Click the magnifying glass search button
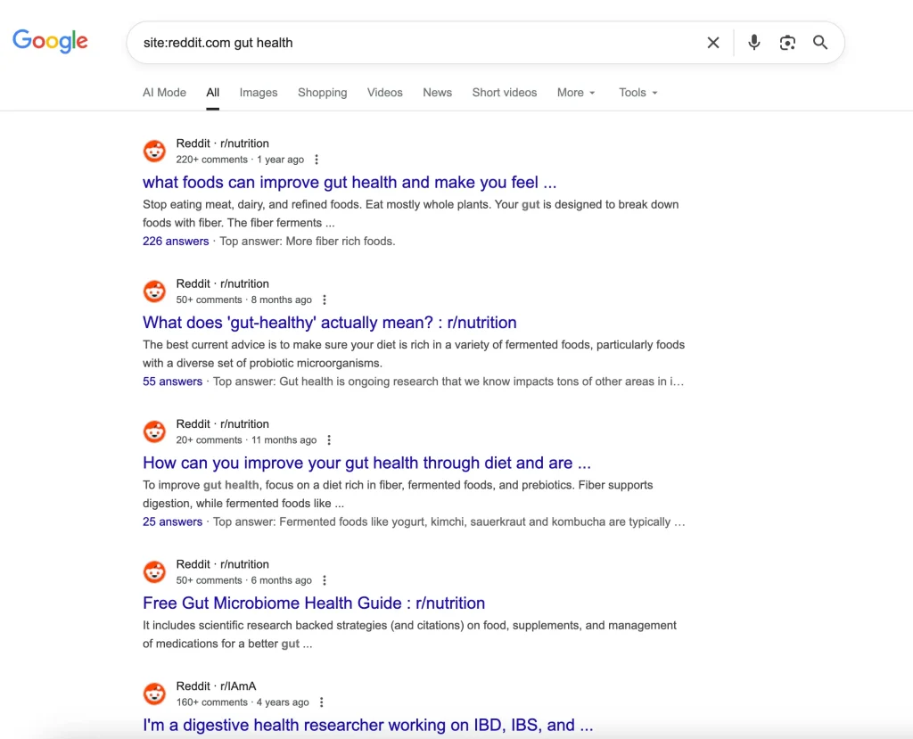This screenshot has height=739, width=913. 820,43
